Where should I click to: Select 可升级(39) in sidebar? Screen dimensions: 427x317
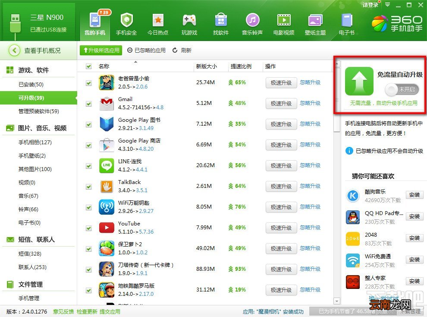pos(38,98)
